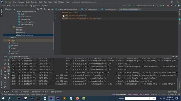Switch to ChatController.java editor tab

pyautogui.click(x=90, y=10)
